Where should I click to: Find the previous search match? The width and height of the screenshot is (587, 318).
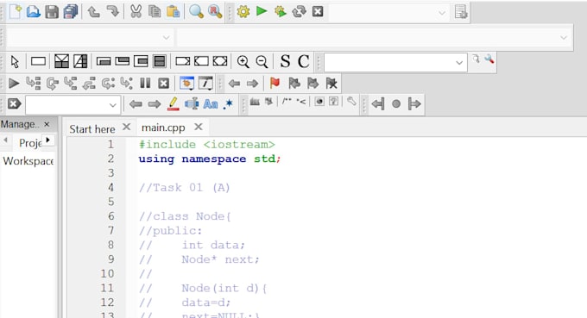pyautogui.click(x=136, y=104)
